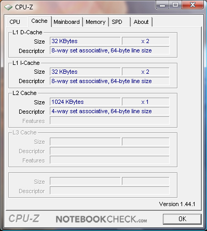The width and height of the screenshot is (207, 231).
Task: Click the L2 Cache x 1 multiplier field
Action: 145,102
